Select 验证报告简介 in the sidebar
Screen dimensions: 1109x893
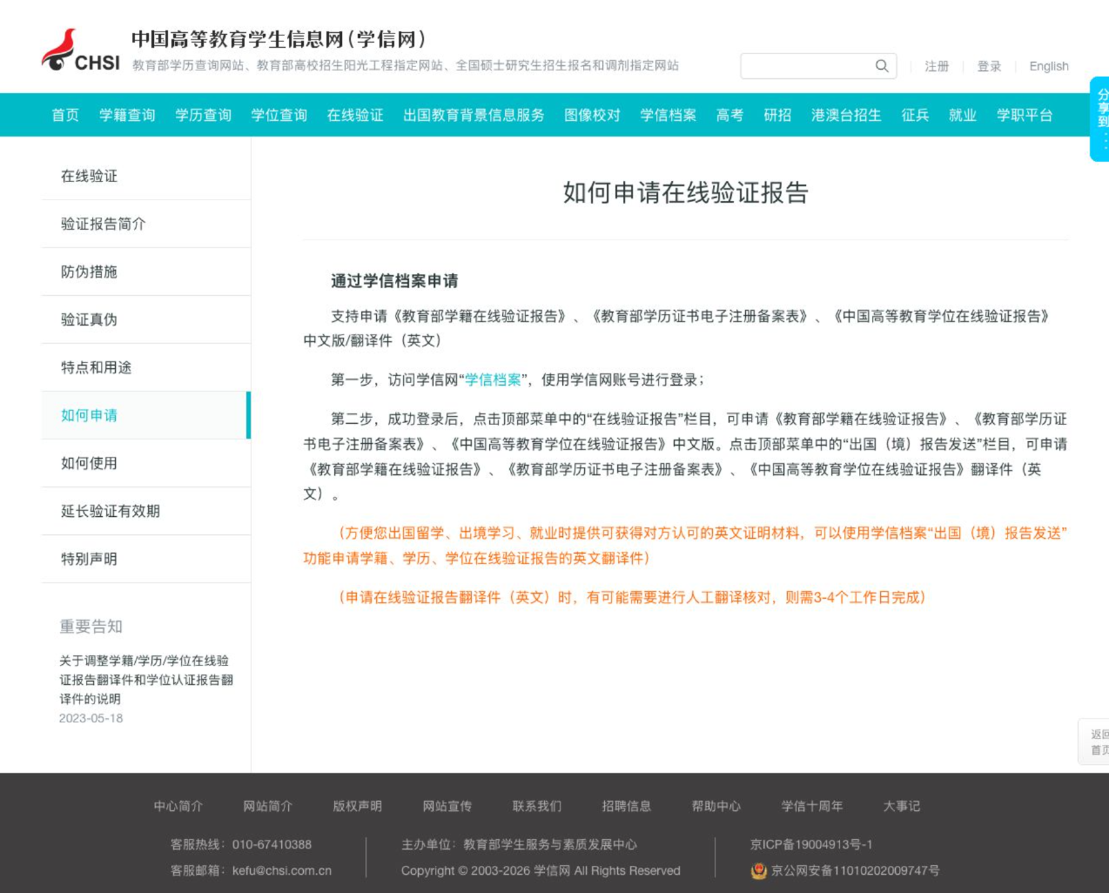tap(146, 224)
